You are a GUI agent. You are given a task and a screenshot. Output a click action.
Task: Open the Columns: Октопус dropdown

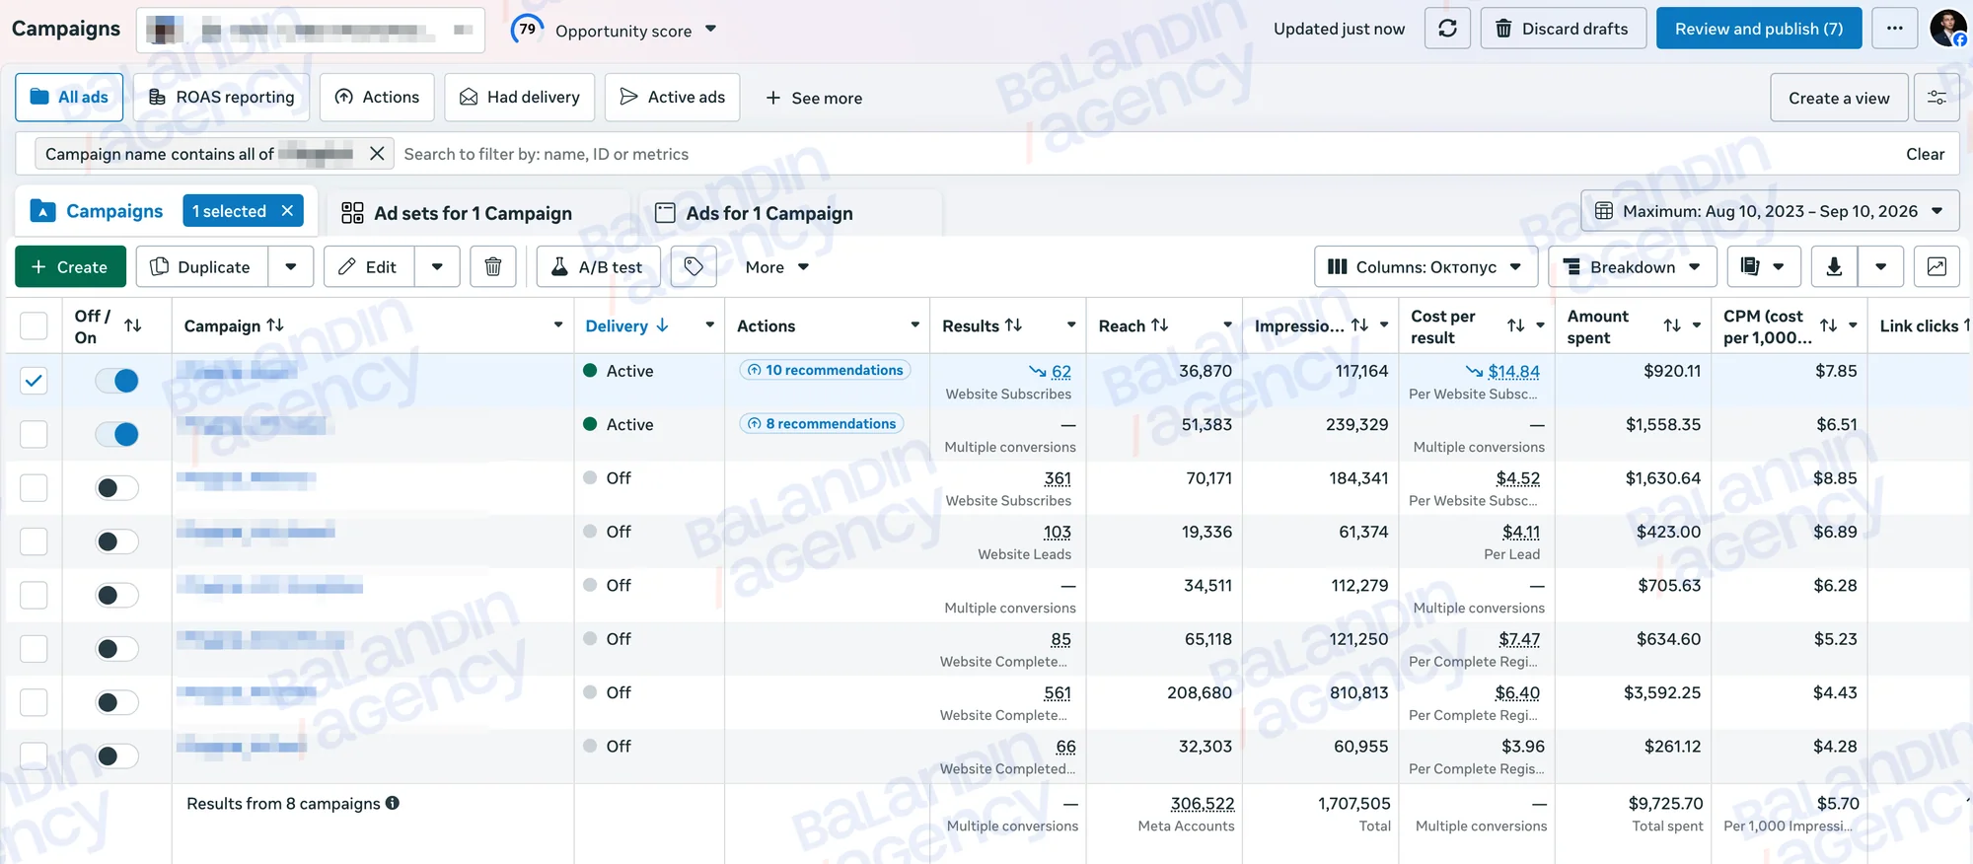point(1425,267)
